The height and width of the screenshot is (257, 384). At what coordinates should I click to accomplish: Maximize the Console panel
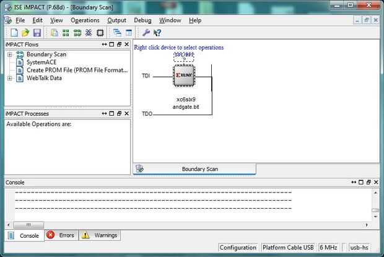pos(361,182)
